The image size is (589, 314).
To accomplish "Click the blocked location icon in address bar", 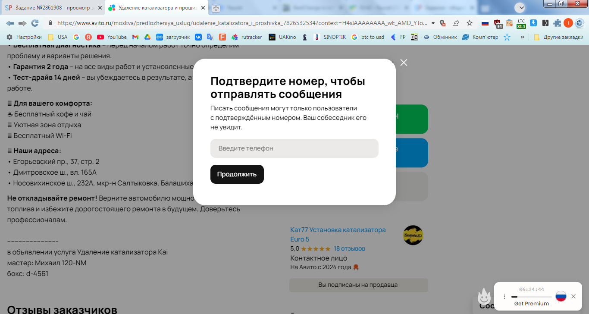I will tap(442, 23).
